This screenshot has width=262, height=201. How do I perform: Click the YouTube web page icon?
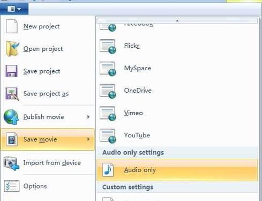click(108, 136)
